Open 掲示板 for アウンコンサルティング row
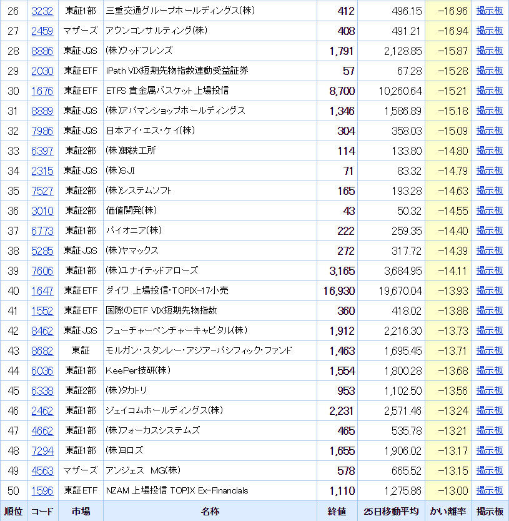The width and height of the screenshot is (509, 521). coord(490,31)
